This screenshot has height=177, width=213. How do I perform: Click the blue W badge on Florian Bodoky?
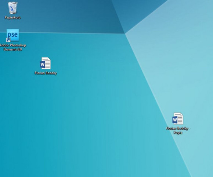42,65
